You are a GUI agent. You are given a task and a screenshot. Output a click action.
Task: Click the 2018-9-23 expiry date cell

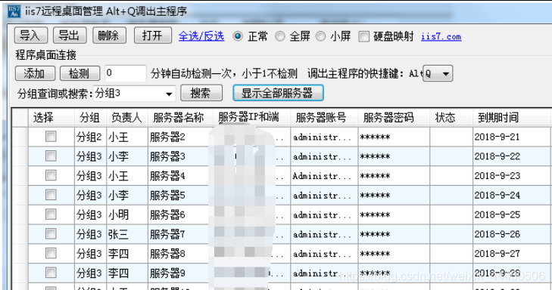(511, 176)
